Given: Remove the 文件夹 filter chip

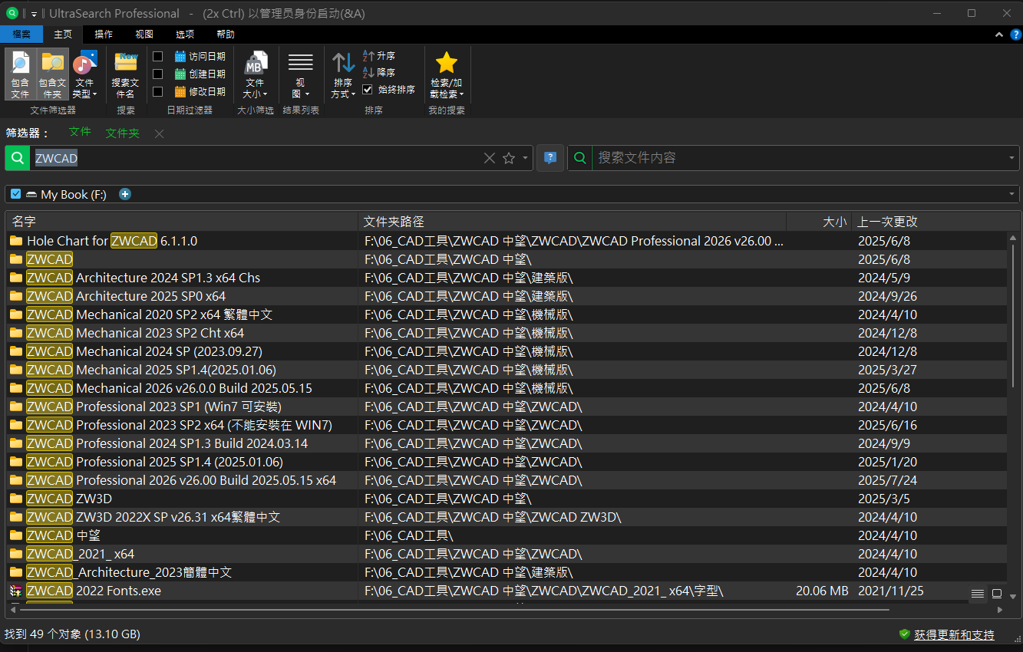Looking at the screenshot, I should click(123, 133).
